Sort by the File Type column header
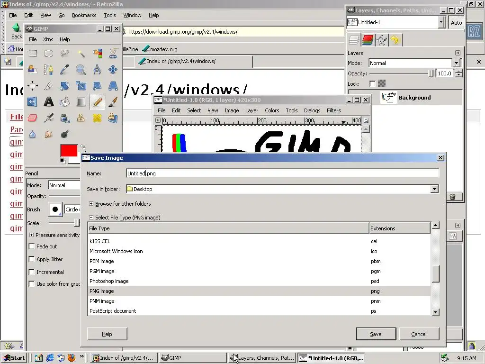 click(x=228, y=228)
